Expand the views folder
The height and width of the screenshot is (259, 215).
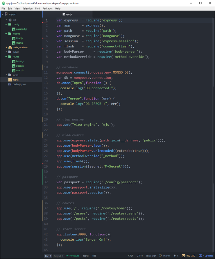point(6,75)
